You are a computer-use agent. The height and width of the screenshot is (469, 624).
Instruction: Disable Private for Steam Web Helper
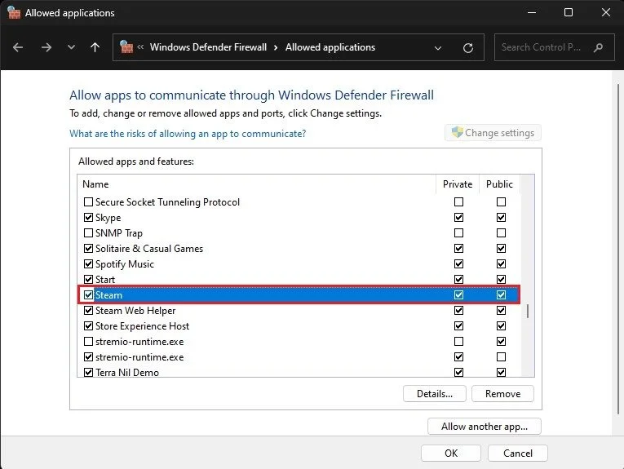(459, 311)
